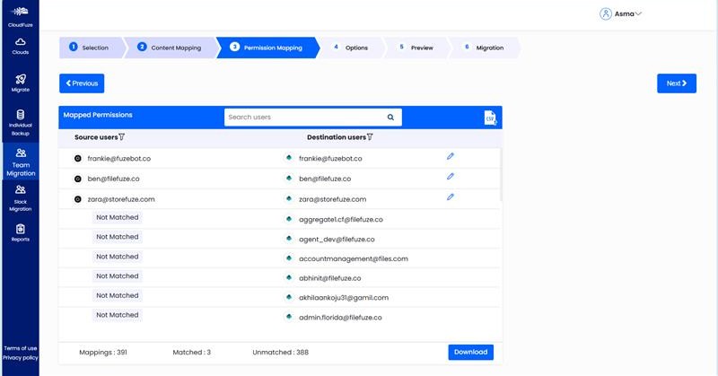Filter the Destination users column
The height and width of the screenshot is (376, 718).
(x=370, y=137)
